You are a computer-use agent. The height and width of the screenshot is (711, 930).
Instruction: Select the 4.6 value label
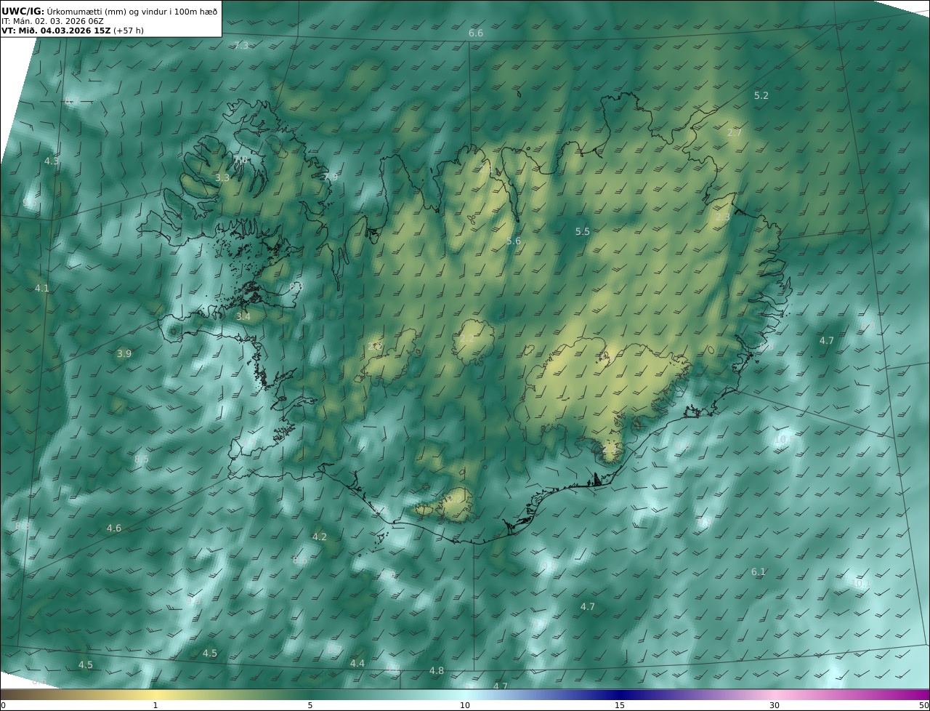pos(114,528)
